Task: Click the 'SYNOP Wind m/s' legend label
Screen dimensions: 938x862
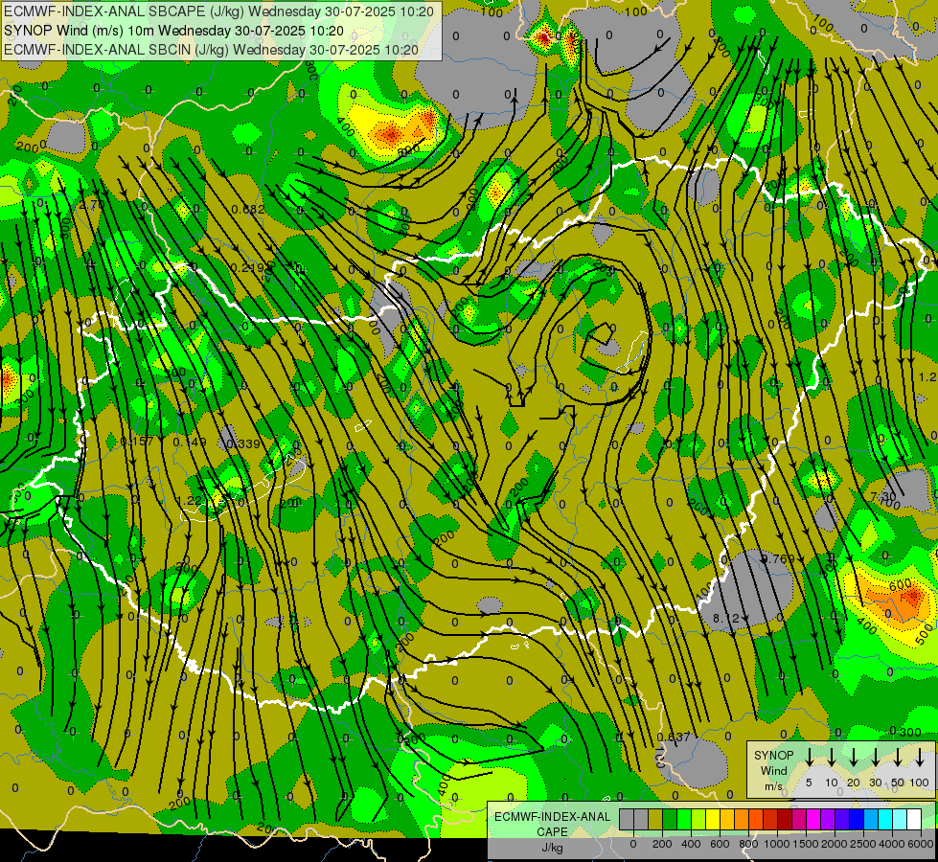Action: coord(773,770)
